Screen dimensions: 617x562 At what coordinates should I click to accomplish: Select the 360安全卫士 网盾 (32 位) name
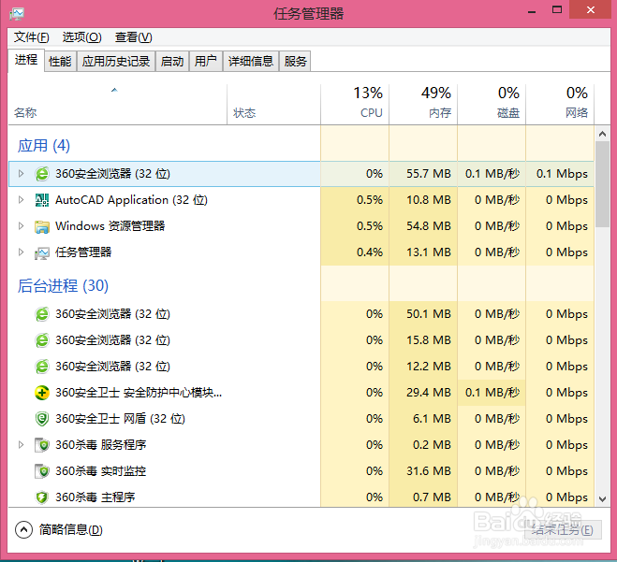coord(121,419)
